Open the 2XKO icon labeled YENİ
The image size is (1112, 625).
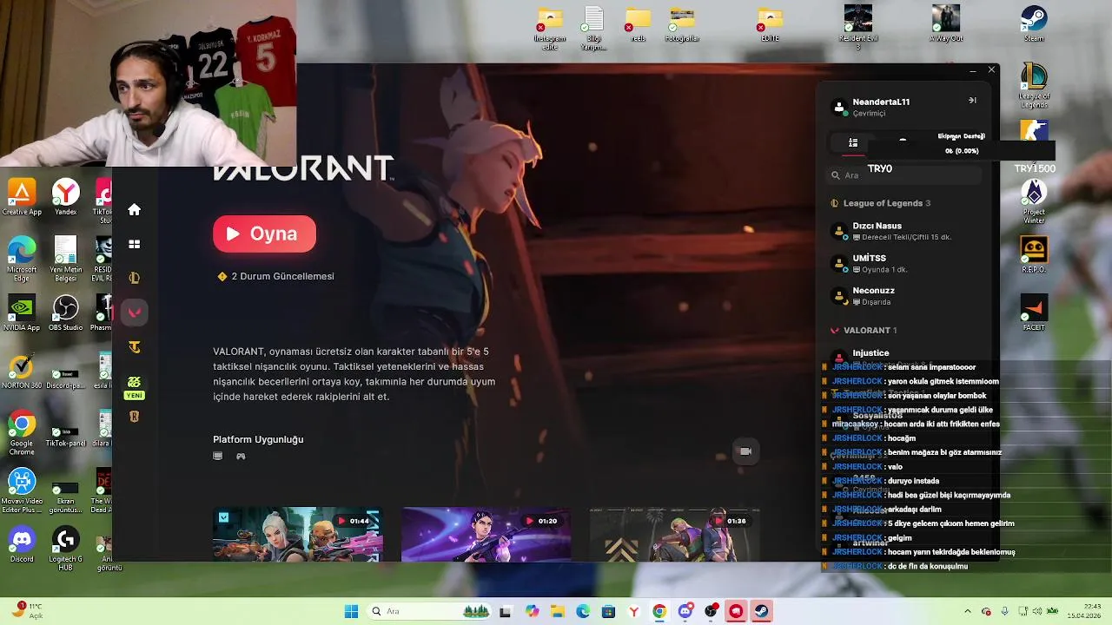[x=134, y=387]
